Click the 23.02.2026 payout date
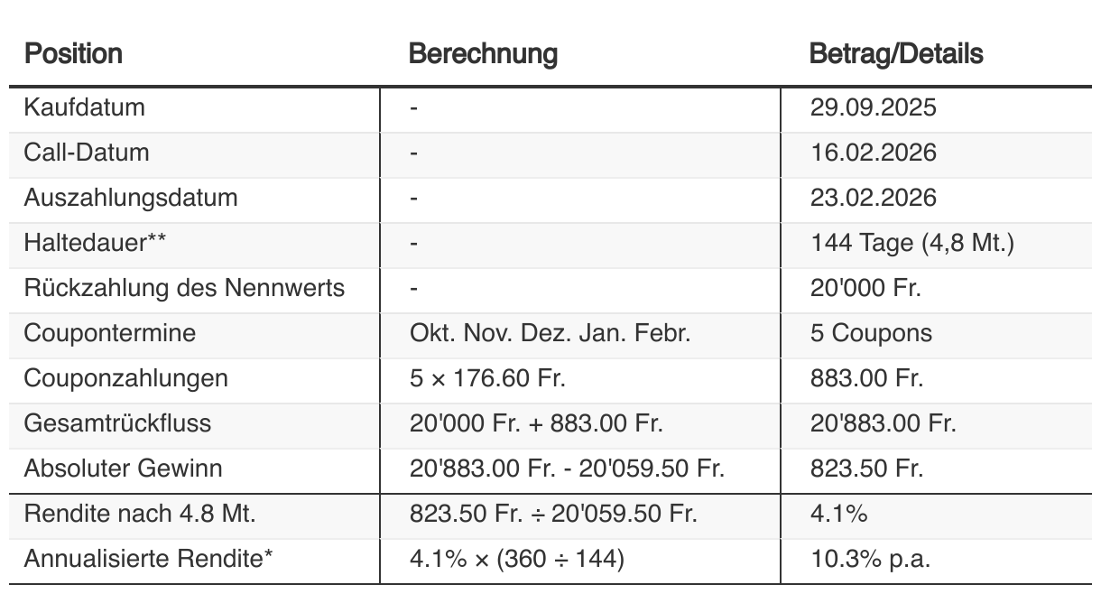Image resolution: width=1101 pixels, height=594 pixels. (x=873, y=198)
